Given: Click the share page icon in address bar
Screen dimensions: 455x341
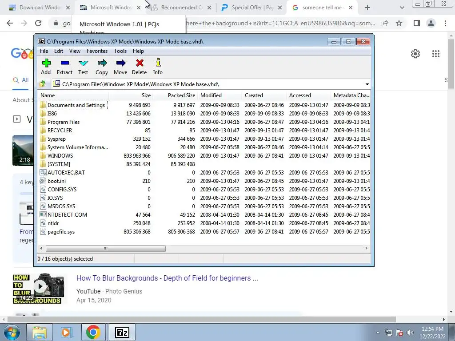Looking at the screenshot, I should point(385,23).
